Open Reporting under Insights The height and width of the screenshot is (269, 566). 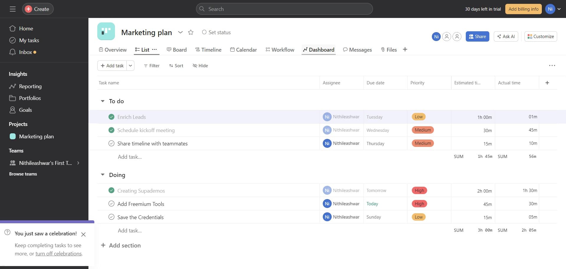coord(30,86)
